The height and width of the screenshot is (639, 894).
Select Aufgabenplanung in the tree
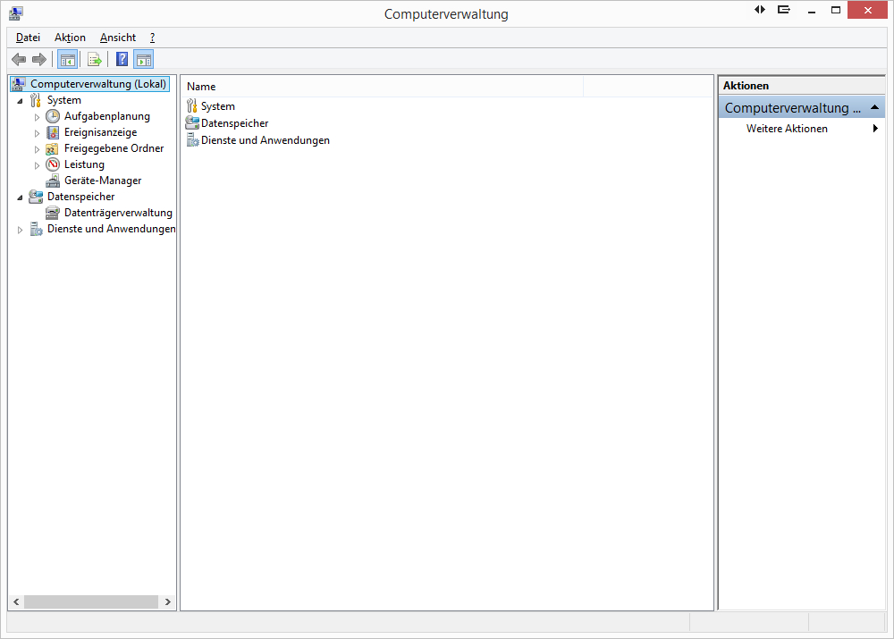pos(107,116)
